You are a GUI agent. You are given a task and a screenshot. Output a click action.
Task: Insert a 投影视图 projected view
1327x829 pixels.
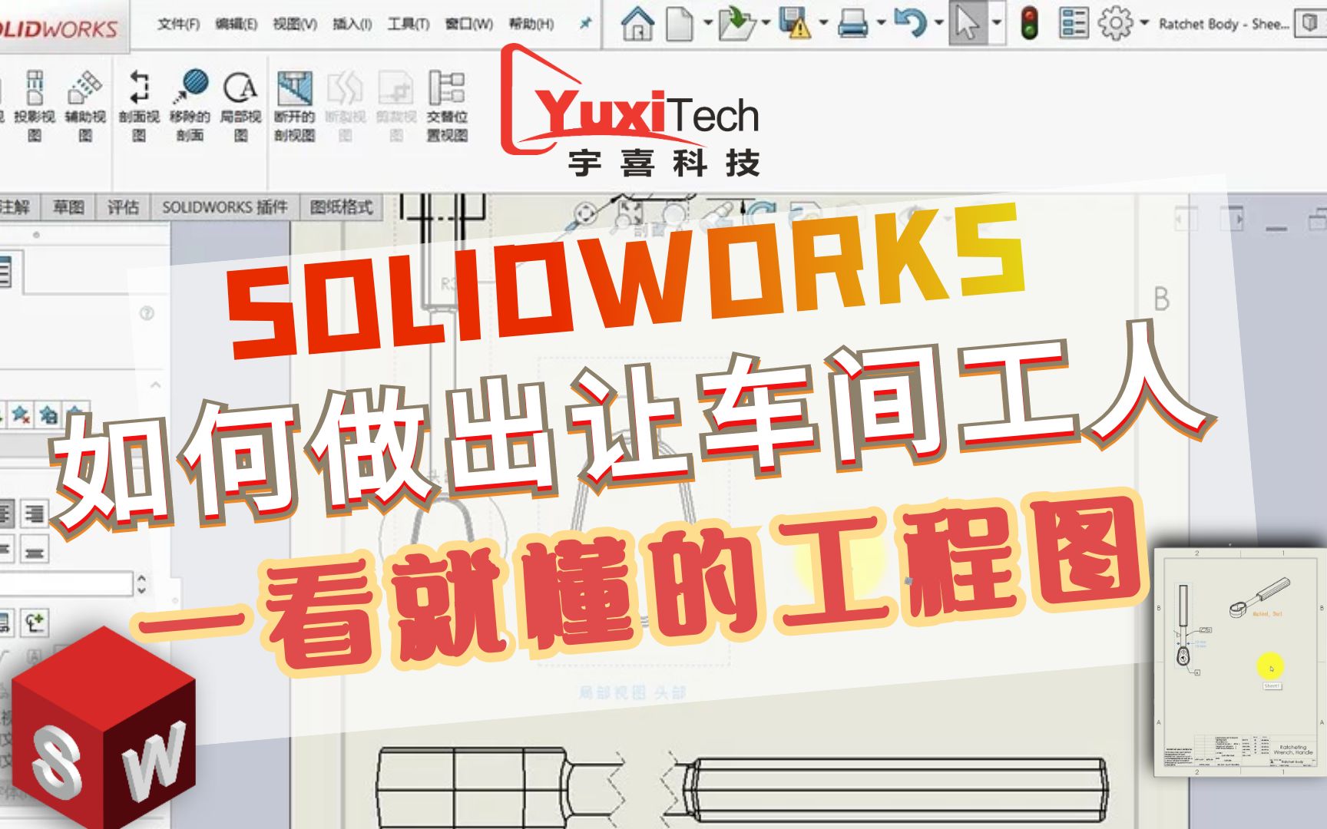pyautogui.click(x=35, y=107)
